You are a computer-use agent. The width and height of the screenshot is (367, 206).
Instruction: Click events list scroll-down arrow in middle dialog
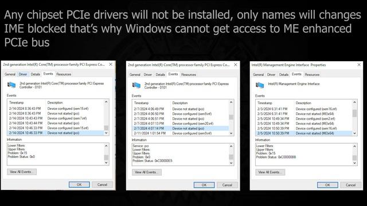tap(231, 133)
